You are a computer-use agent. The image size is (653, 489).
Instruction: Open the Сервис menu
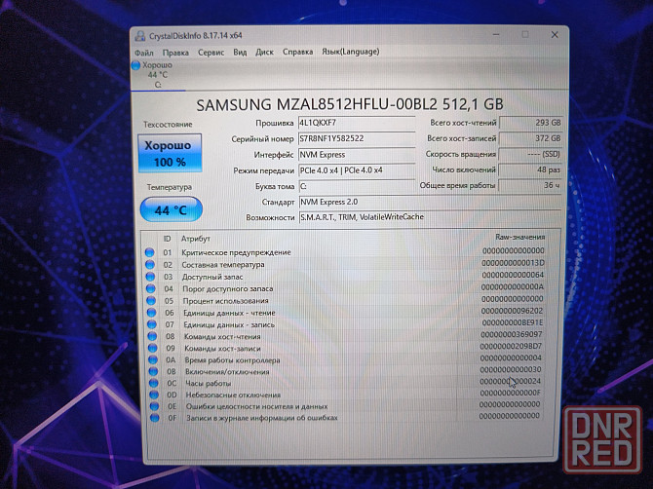pos(211,53)
